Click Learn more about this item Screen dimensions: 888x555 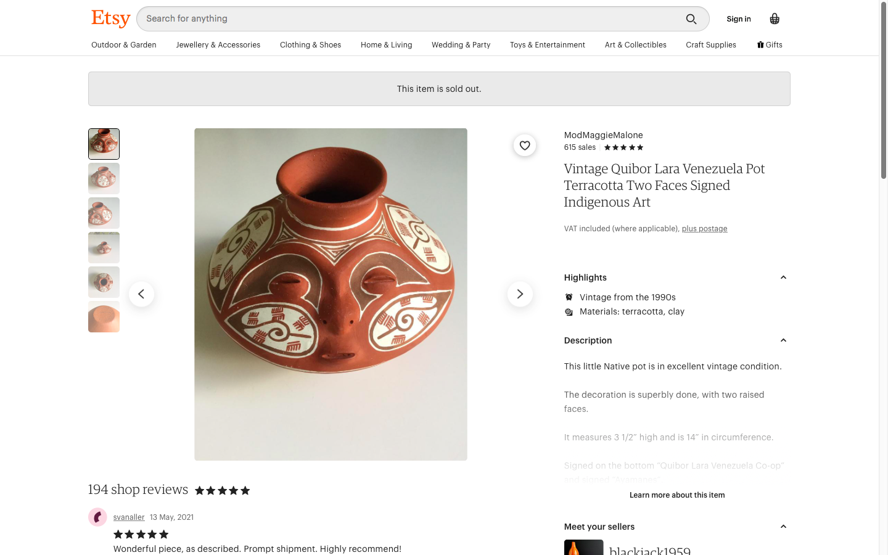tap(676, 495)
